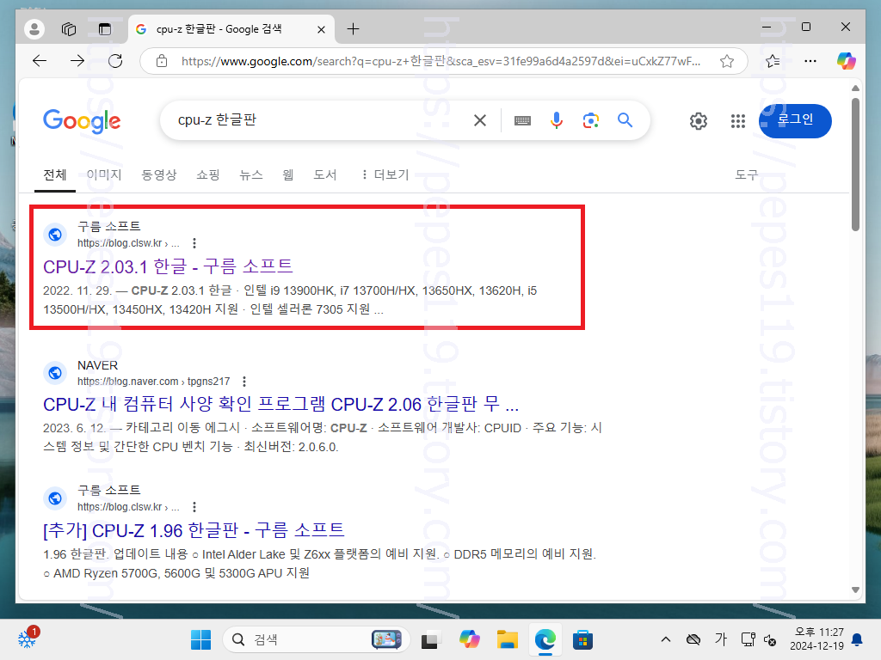881x660 pixels.
Task: Open the CPU-Z 2.03.1 한글 - 구름 소프트 result
Action: 168,266
